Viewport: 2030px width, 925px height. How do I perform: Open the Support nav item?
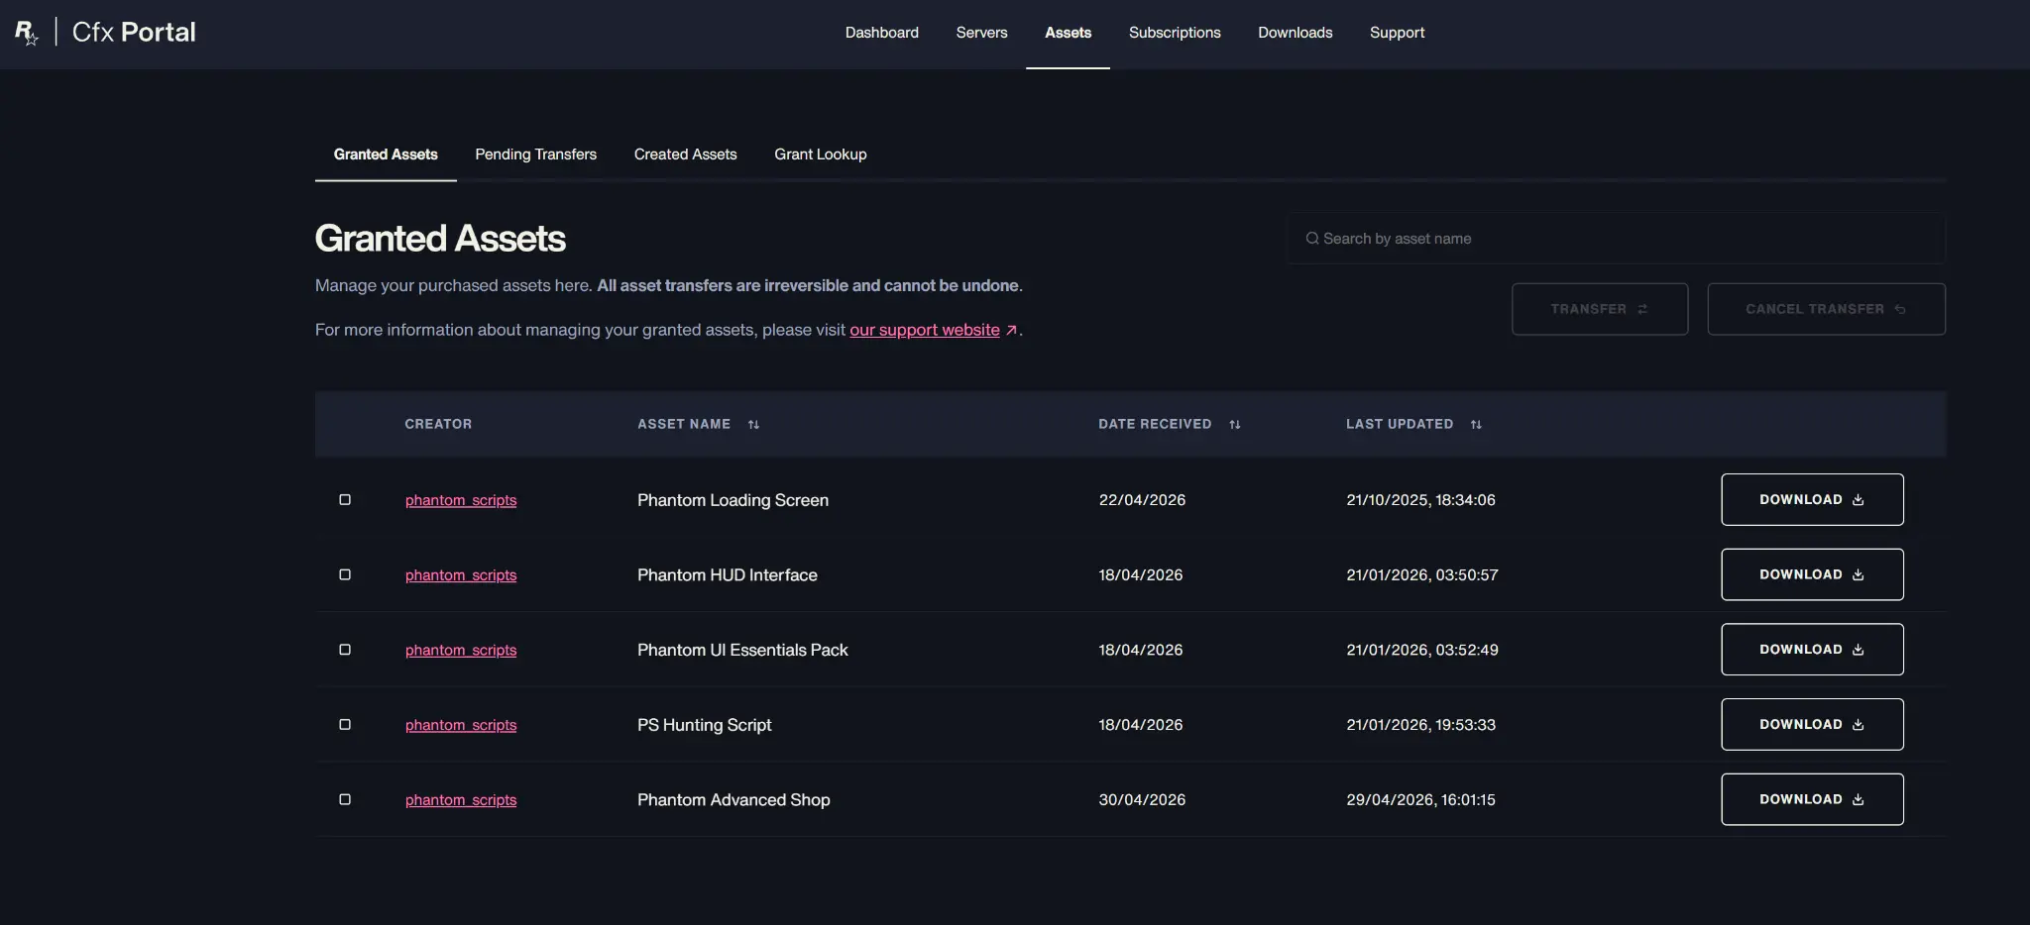[1398, 33]
